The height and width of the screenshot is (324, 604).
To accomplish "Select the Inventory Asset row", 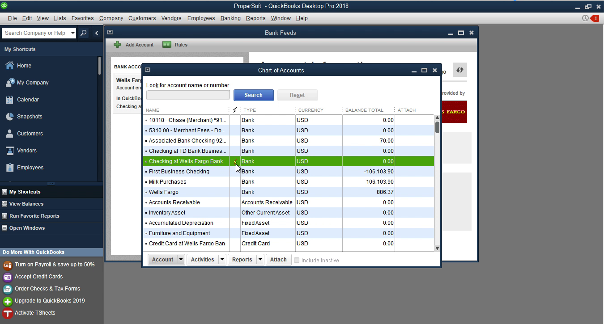I will click(289, 213).
